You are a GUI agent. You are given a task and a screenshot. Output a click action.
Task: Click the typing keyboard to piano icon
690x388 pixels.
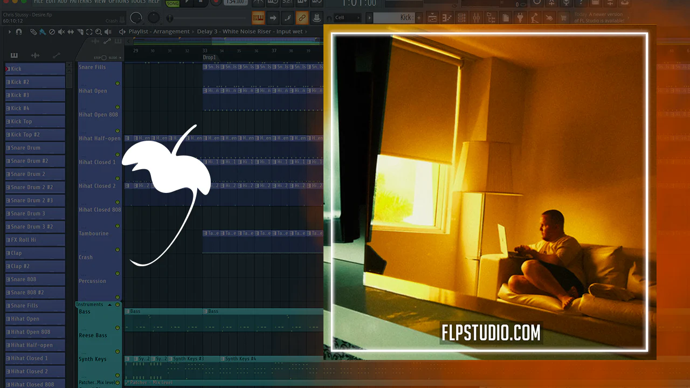[x=258, y=18]
